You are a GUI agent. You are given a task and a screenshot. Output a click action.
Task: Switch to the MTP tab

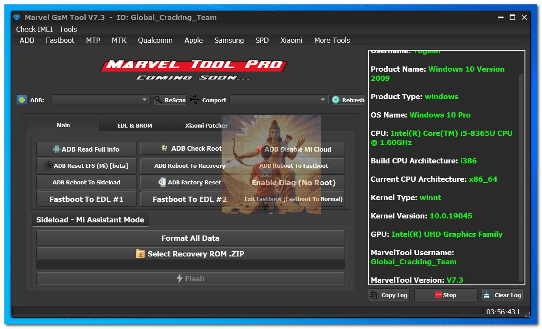(x=93, y=40)
